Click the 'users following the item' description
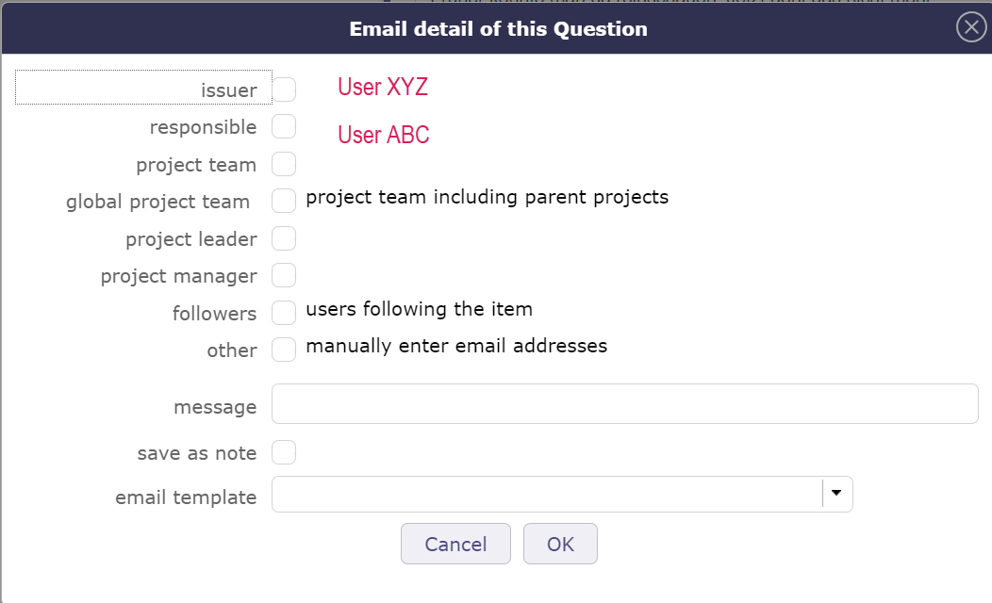 coord(419,309)
